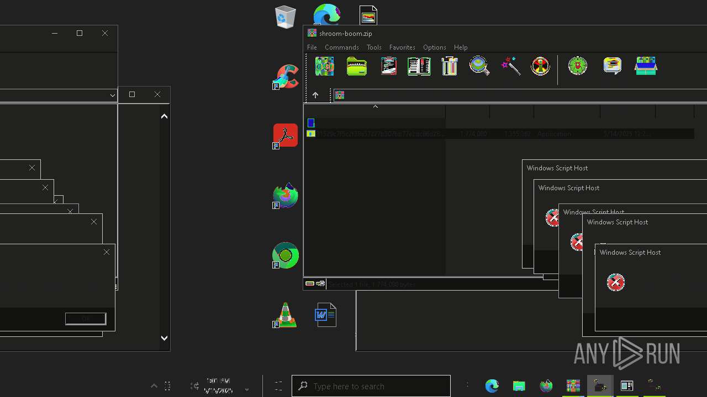Image resolution: width=707 pixels, height=397 pixels.
Task: Click the Add toolbar icon in WinRAR
Action: point(324,66)
